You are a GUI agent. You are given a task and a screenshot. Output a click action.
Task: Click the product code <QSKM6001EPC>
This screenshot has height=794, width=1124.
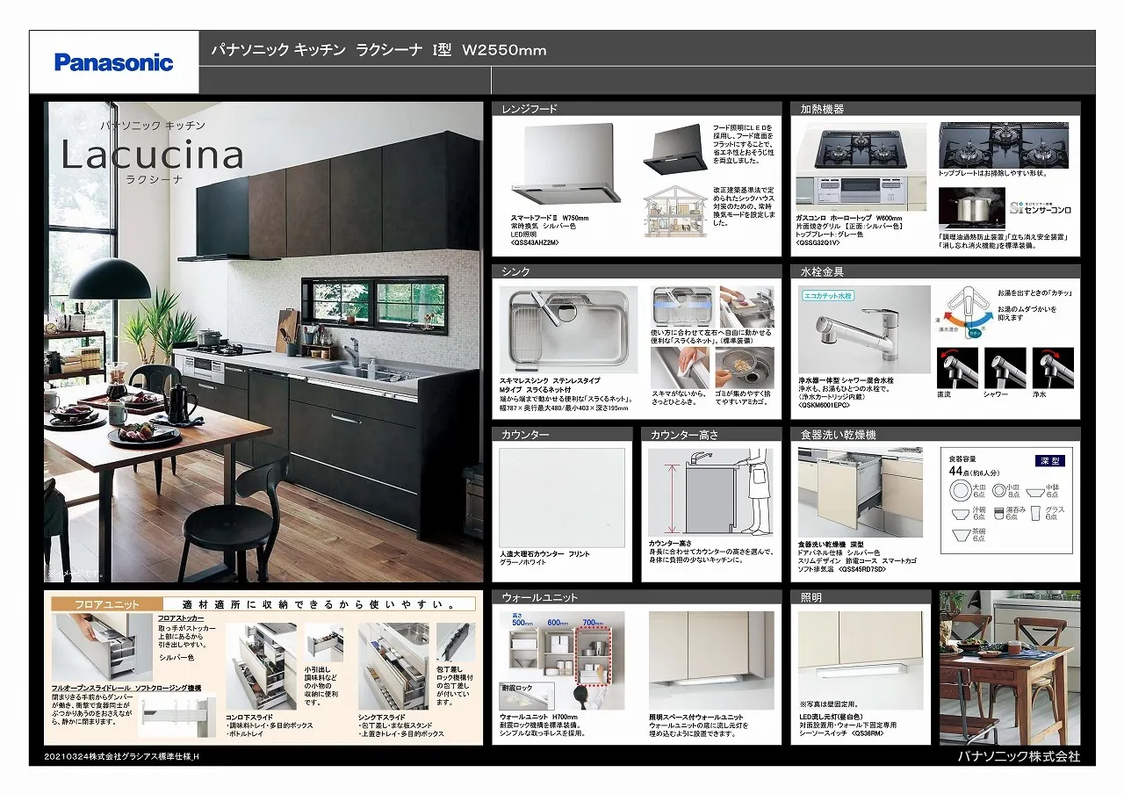(825, 405)
